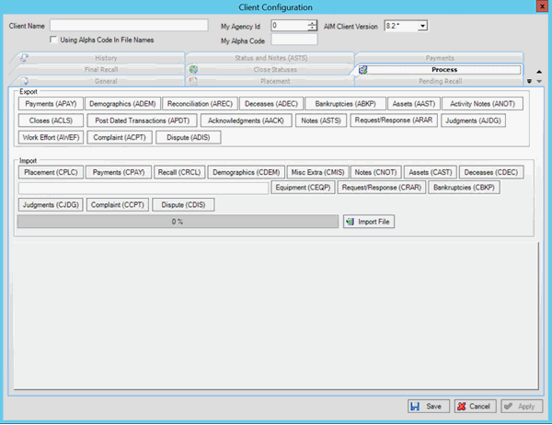
Task: Toggle Using Alpha Code In File Names
Action: click(x=53, y=40)
